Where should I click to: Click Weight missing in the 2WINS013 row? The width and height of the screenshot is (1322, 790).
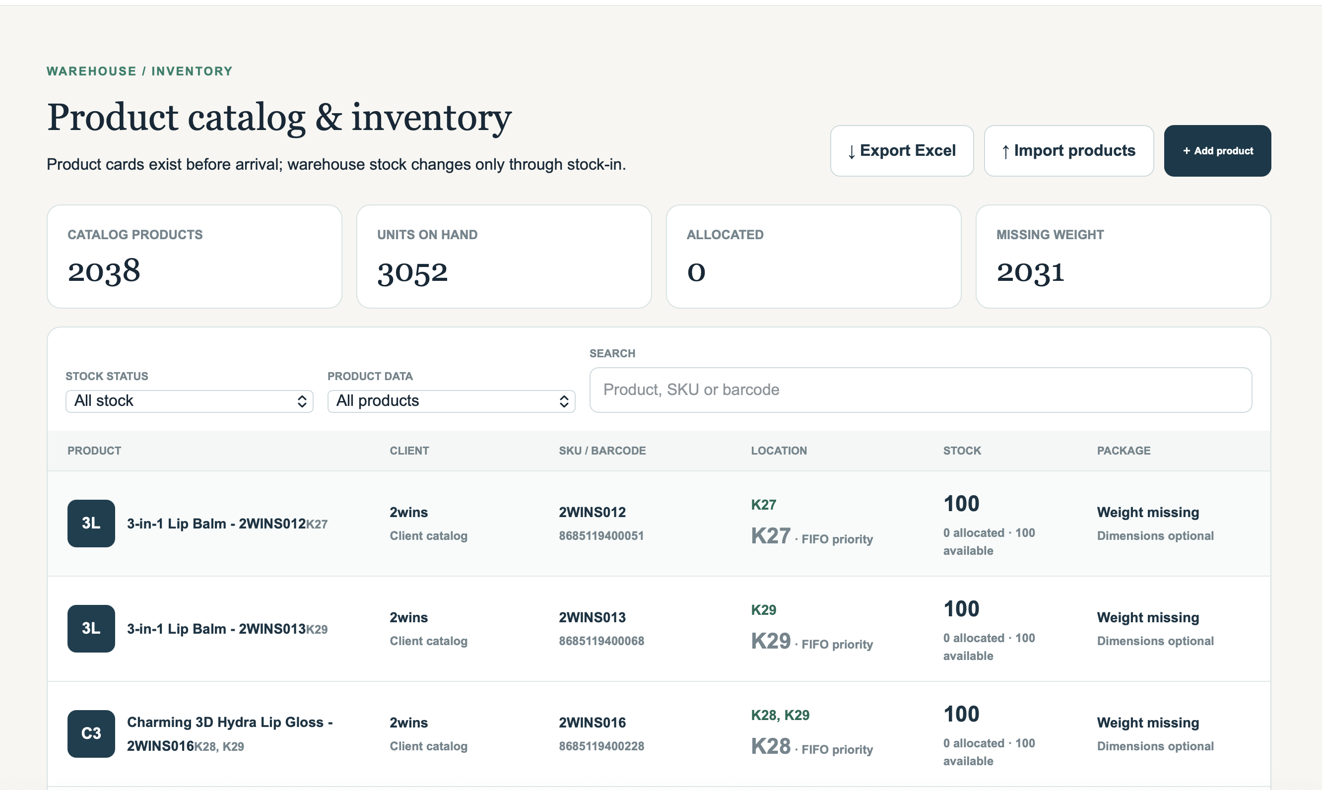1148,617
